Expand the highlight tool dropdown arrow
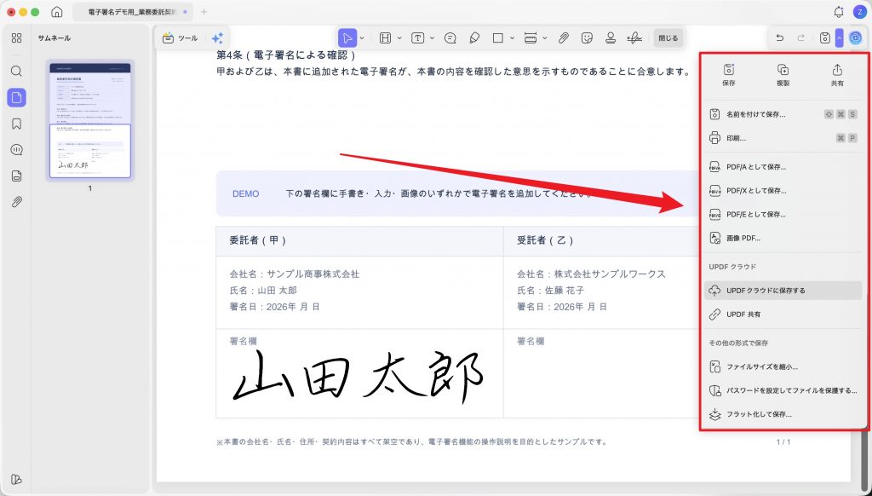872x496 pixels. coord(399,37)
